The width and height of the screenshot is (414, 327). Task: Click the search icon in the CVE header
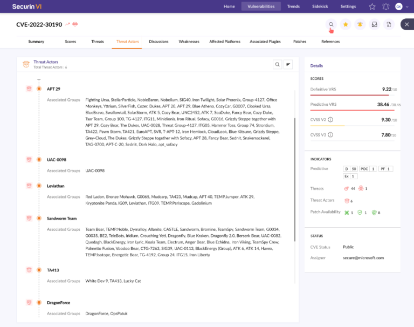(331, 24)
